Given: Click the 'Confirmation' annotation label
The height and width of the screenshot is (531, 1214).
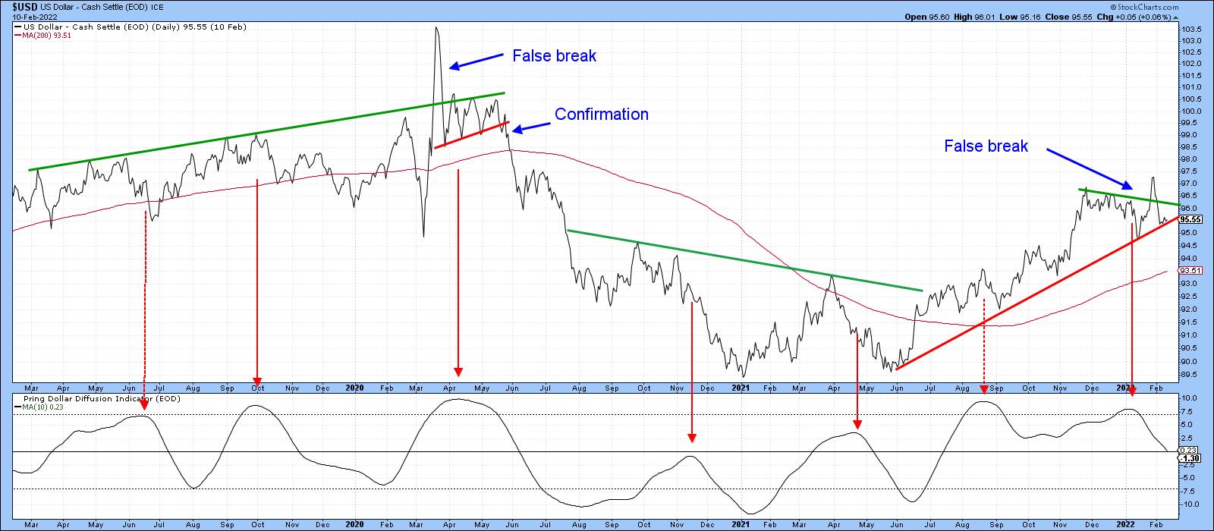Looking at the screenshot, I should tap(602, 115).
